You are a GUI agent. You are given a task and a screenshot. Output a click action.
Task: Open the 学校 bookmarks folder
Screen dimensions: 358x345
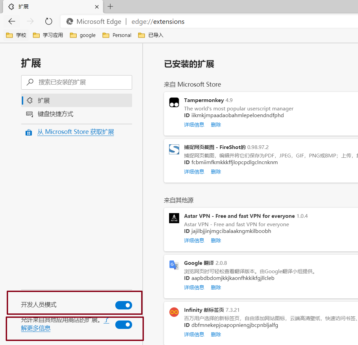click(x=16, y=35)
